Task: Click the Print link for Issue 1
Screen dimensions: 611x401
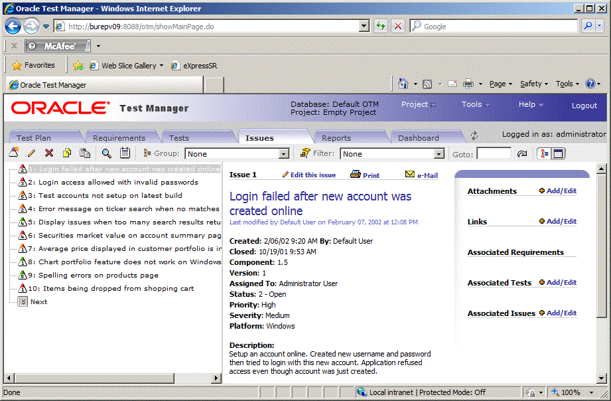Action: point(371,175)
